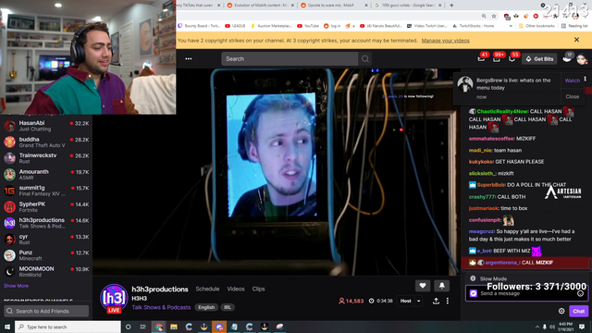Click the search magnifier button on Twitch

point(365,59)
